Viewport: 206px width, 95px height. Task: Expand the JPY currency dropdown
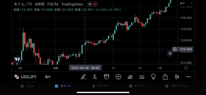click(x=186, y=3)
